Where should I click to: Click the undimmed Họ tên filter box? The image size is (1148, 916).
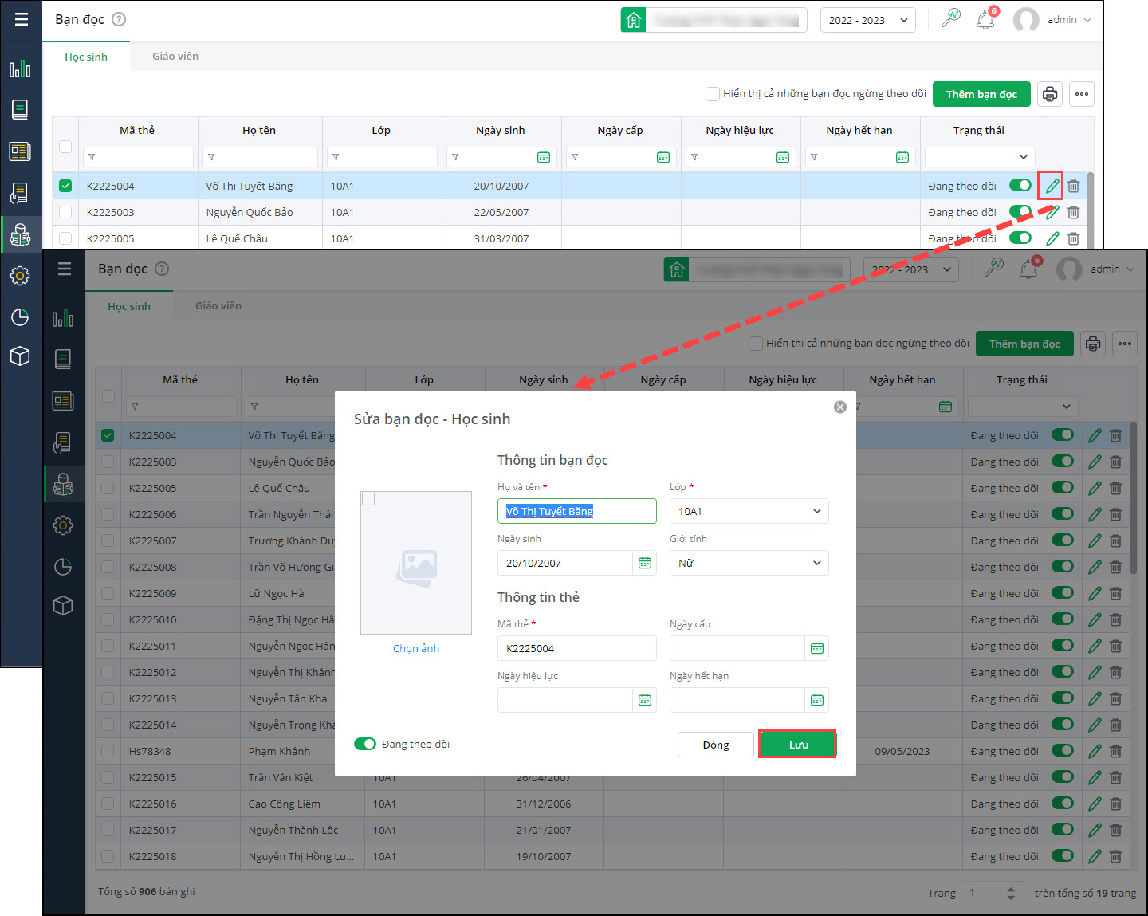coord(260,157)
